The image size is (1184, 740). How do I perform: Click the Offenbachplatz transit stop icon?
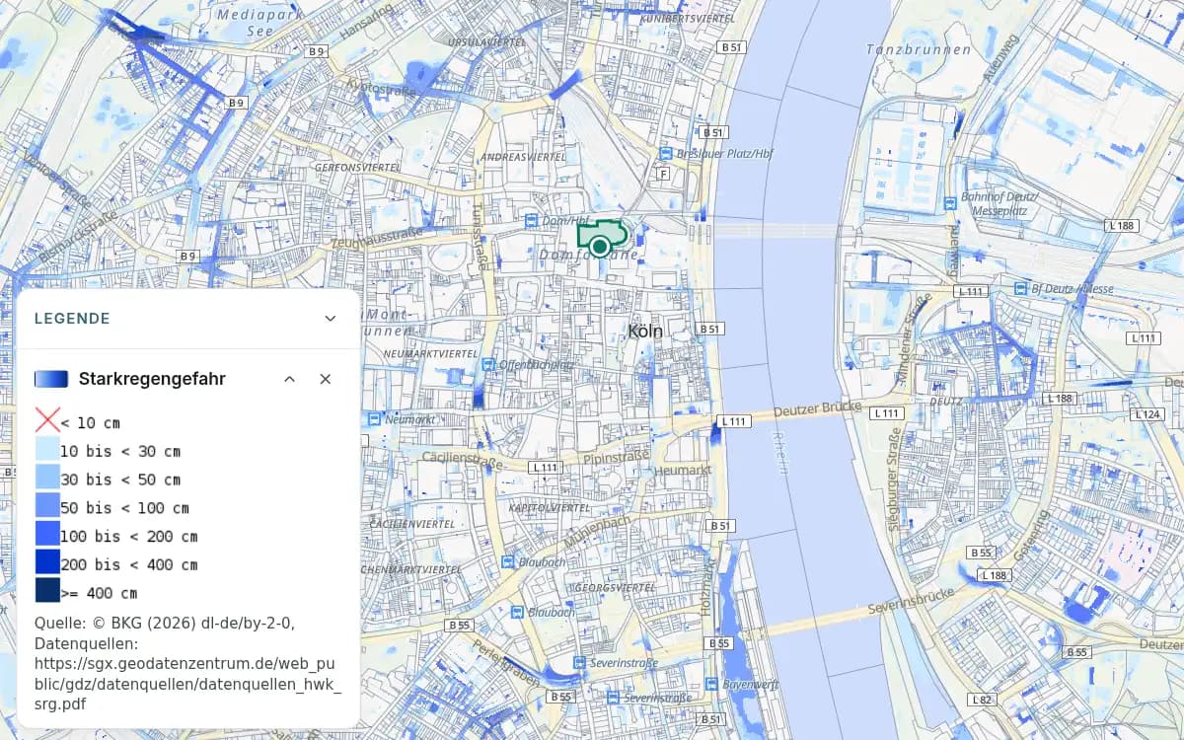490,364
